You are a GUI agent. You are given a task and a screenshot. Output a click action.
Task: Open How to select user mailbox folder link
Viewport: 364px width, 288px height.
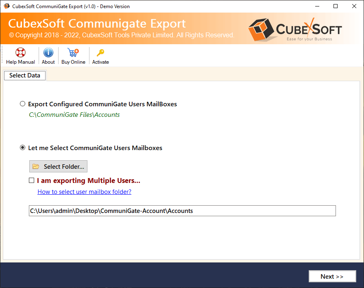[85, 192]
